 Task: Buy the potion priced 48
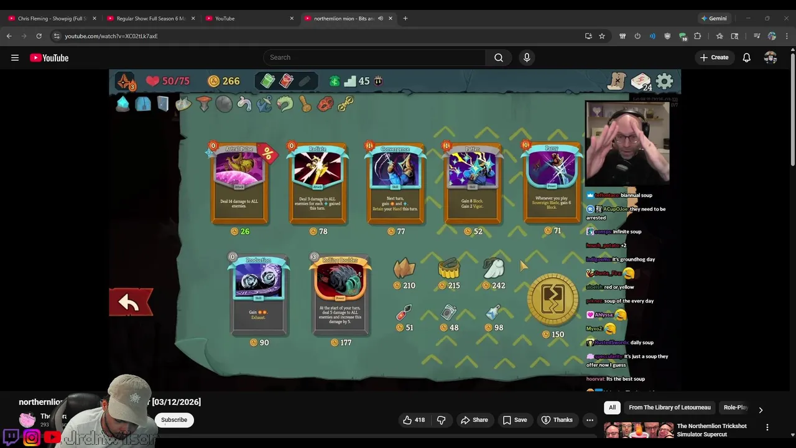point(448,312)
